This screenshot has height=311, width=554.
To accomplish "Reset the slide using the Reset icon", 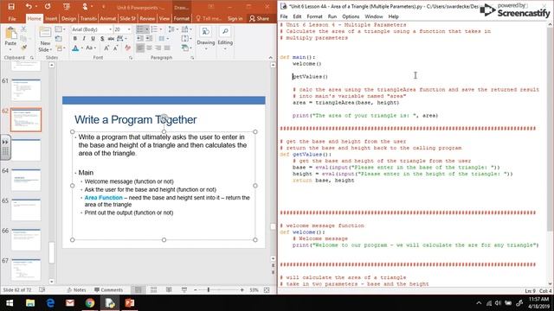I will 59,38.
